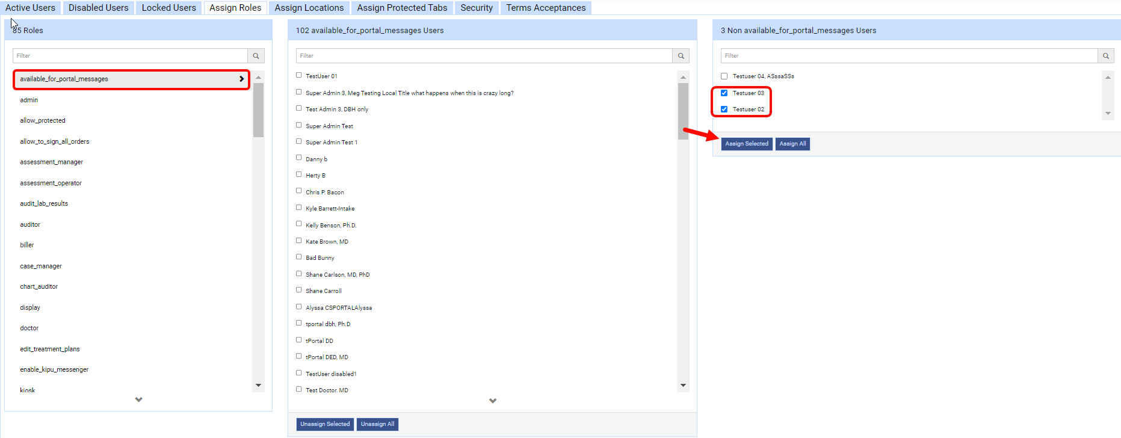
Task: Expand the users list using the bottom chevron
Action: (x=492, y=401)
